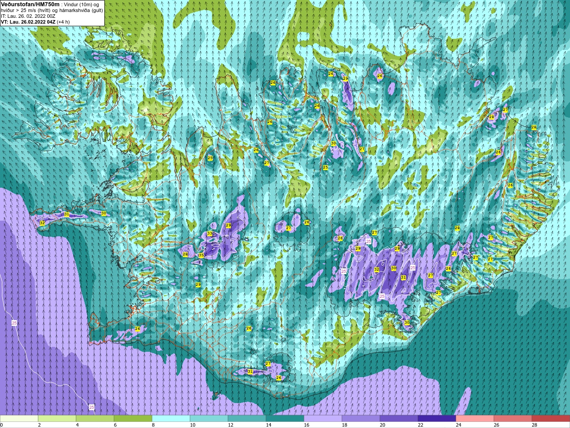Select the 4–6 m/s green legend swatch
This screenshot has height=428, width=570.
tap(95, 419)
